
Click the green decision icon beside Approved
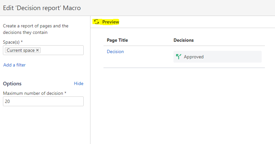179,57
